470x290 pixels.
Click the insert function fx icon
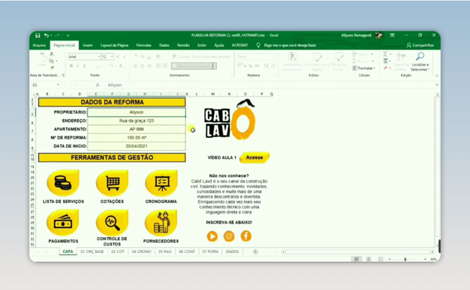[x=97, y=85]
